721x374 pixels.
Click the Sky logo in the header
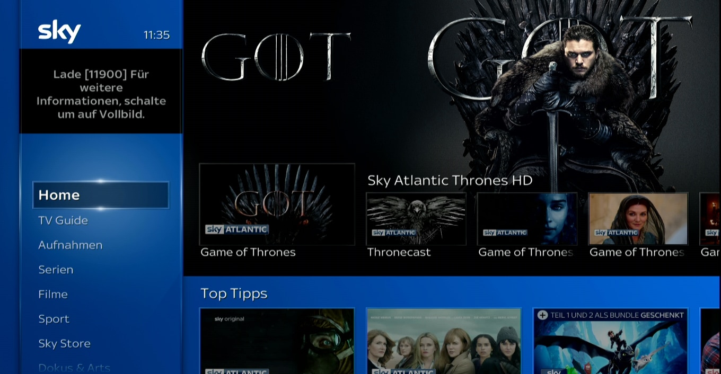[x=59, y=32]
